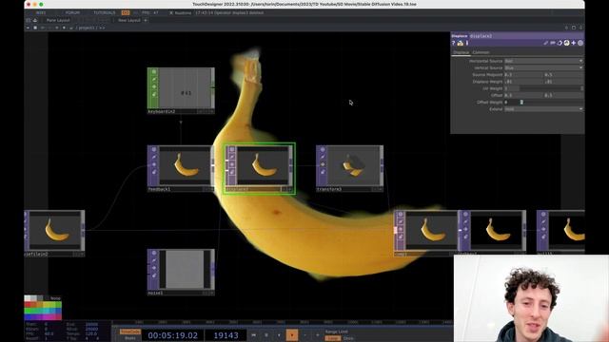
Task: Set Range Limit to Loop
Action: (332, 338)
